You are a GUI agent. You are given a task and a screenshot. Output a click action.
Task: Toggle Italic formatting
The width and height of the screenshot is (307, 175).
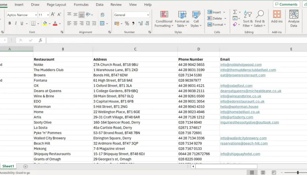pyautogui.click(x=16, y=23)
